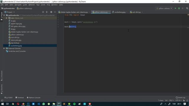The width and height of the screenshot is (189, 106).
Task: Open WhatsApp from taskbar
Action: point(44,104)
